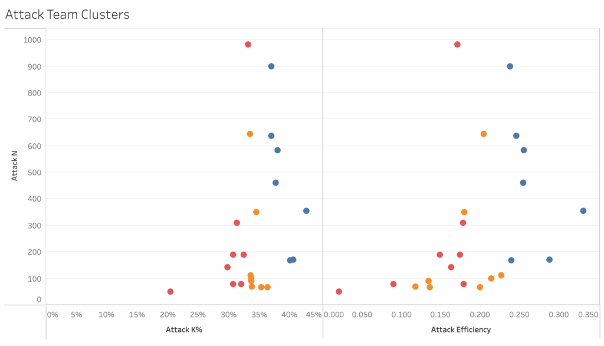Select the leftmost red point in the Attack K% chart
Screen dimensions: 604x346
click(x=170, y=292)
